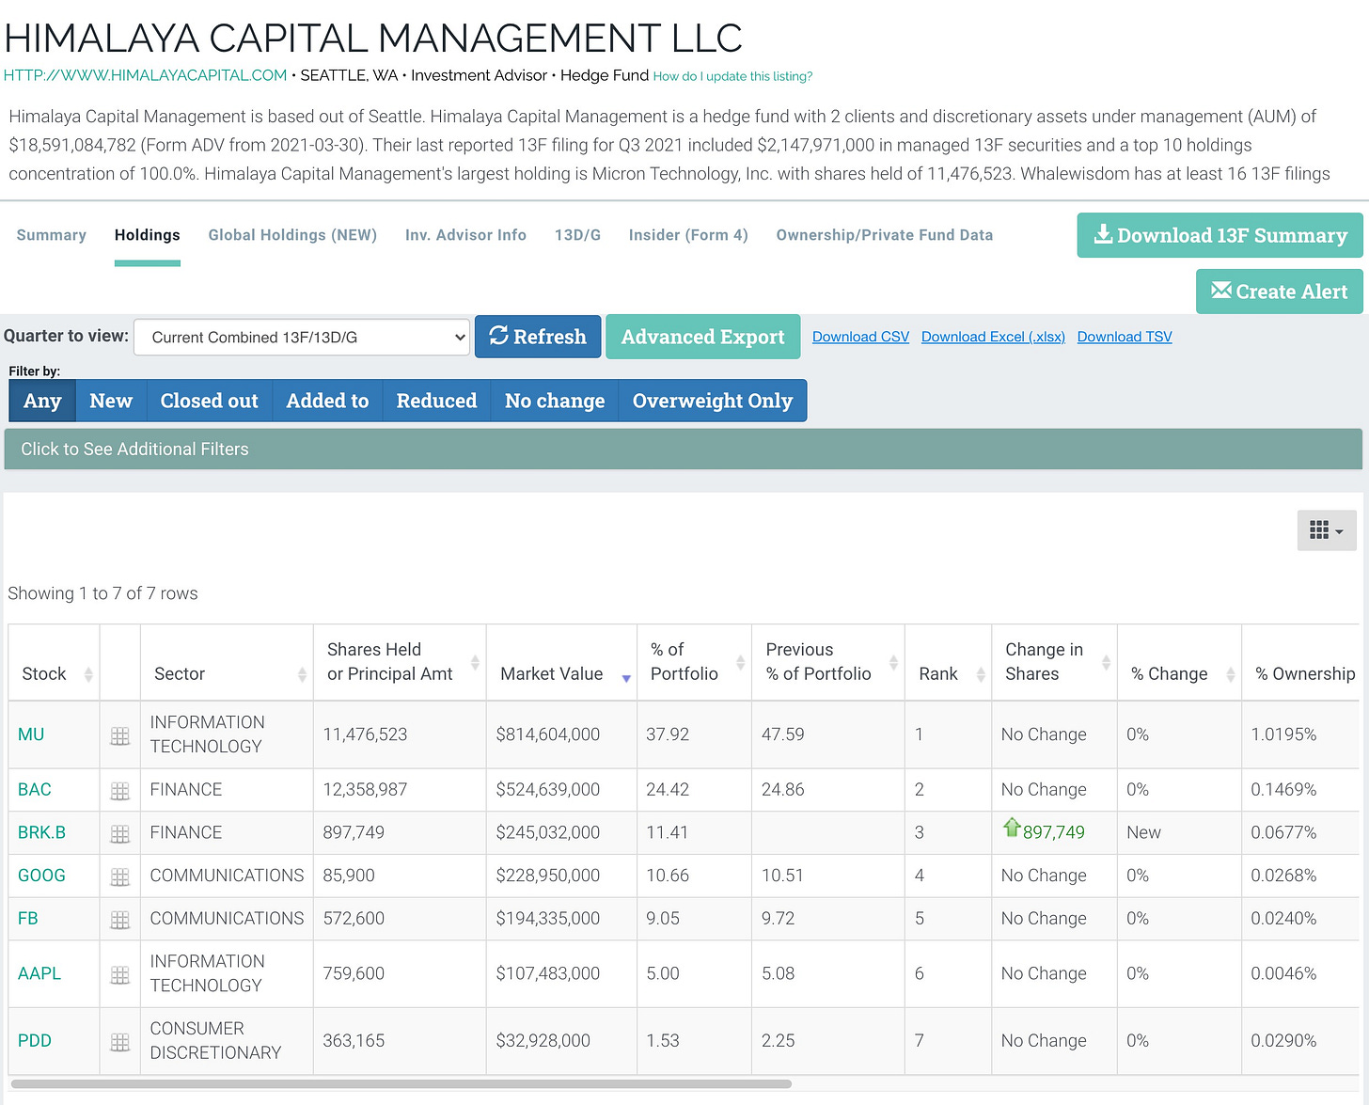
Task: Open grid icon in BRK.B row
Action: click(119, 833)
